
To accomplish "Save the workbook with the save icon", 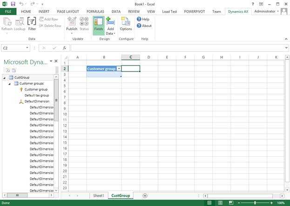I will tap(13, 4).
